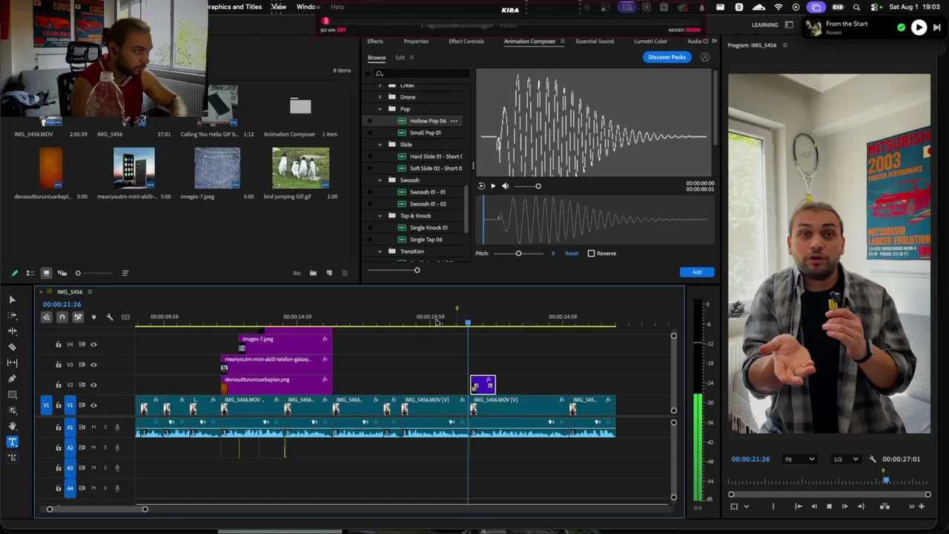This screenshot has width=949, height=534.
Task: Open Program monitor settings wrench
Action: (873, 459)
